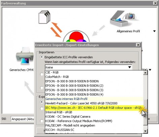Select Eingebettete ICC-Profile verwenden radio button

42,57
